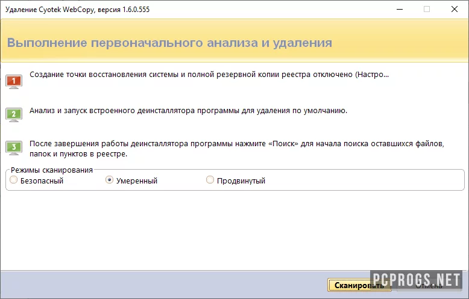Minimize the uninstall window
Viewport: 469px width, 299px height.
(400, 9)
